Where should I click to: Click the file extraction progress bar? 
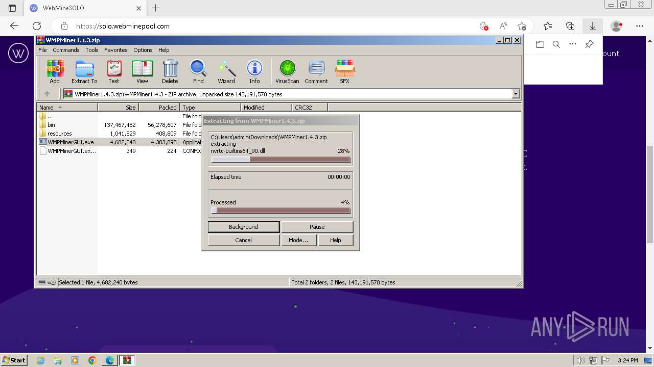281,160
